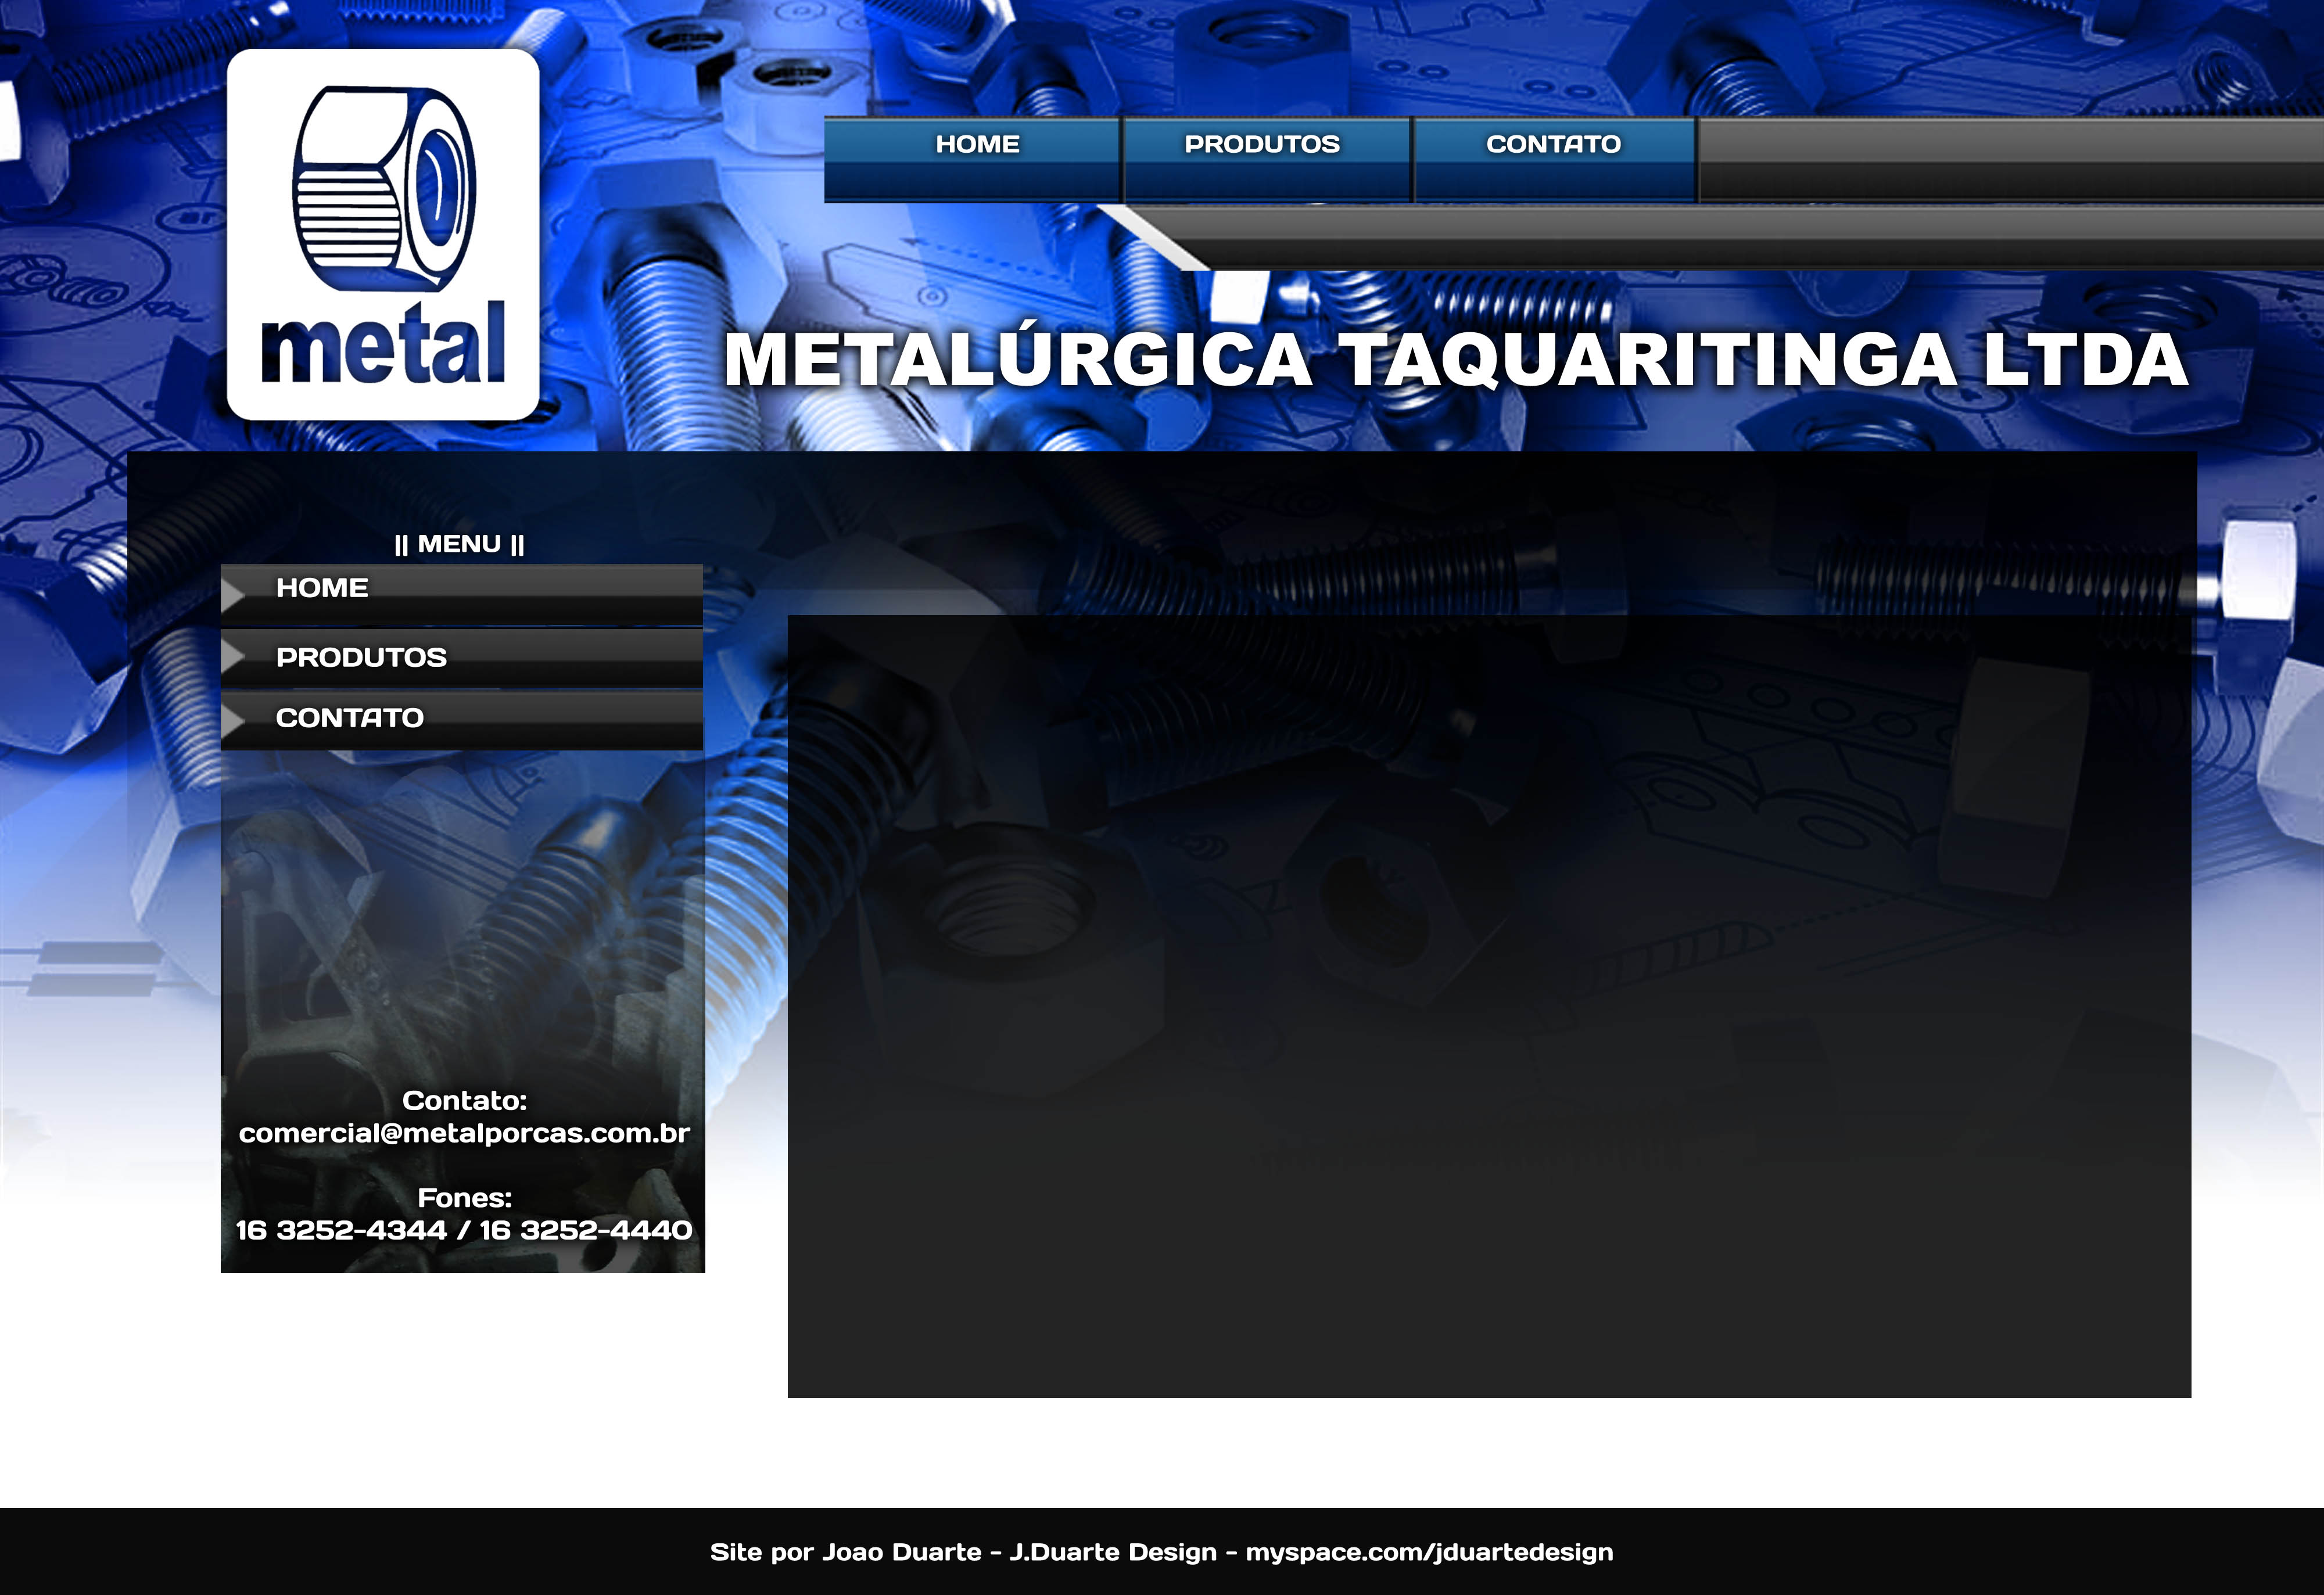Image resolution: width=2324 pixels, height=1595 pixels.
Task: Open HOME in the top navigation bar
Action: (x=972, y=159)
